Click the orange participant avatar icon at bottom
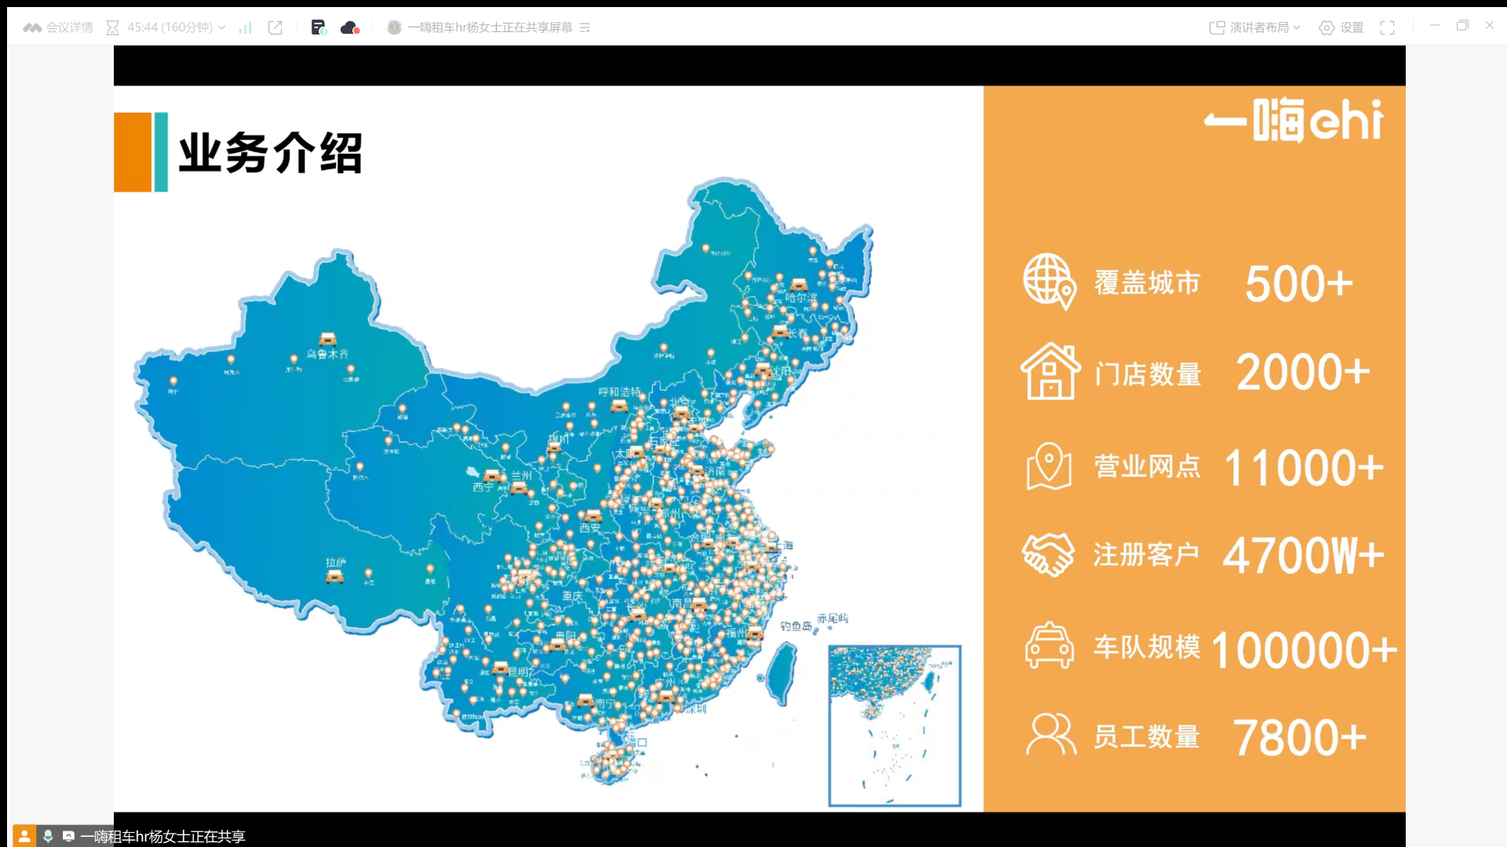Viewport: 1507px width, 847px height. tap(24, 836)
